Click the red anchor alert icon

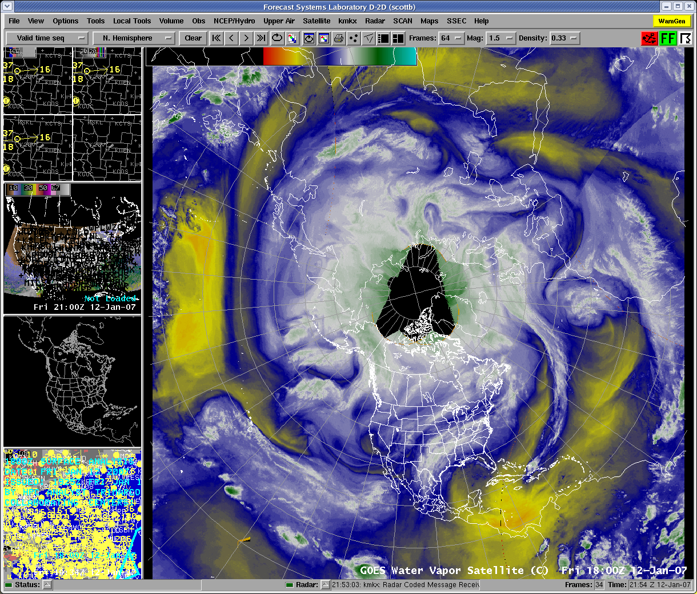tap(648, 38)
